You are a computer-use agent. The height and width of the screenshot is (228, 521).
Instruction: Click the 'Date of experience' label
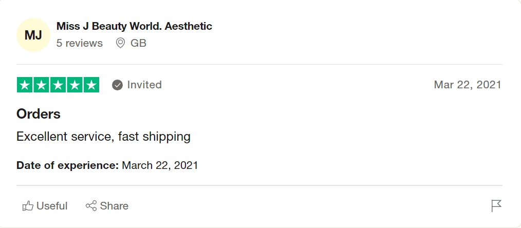68,165
